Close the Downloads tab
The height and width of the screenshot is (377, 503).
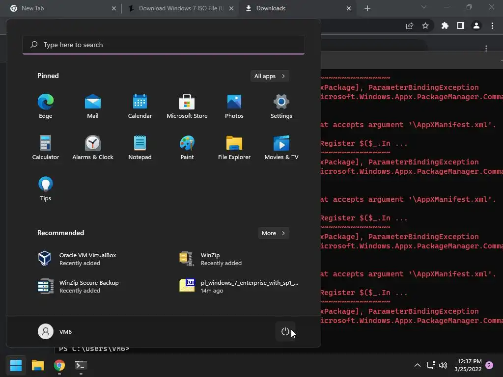coord(349,8)
